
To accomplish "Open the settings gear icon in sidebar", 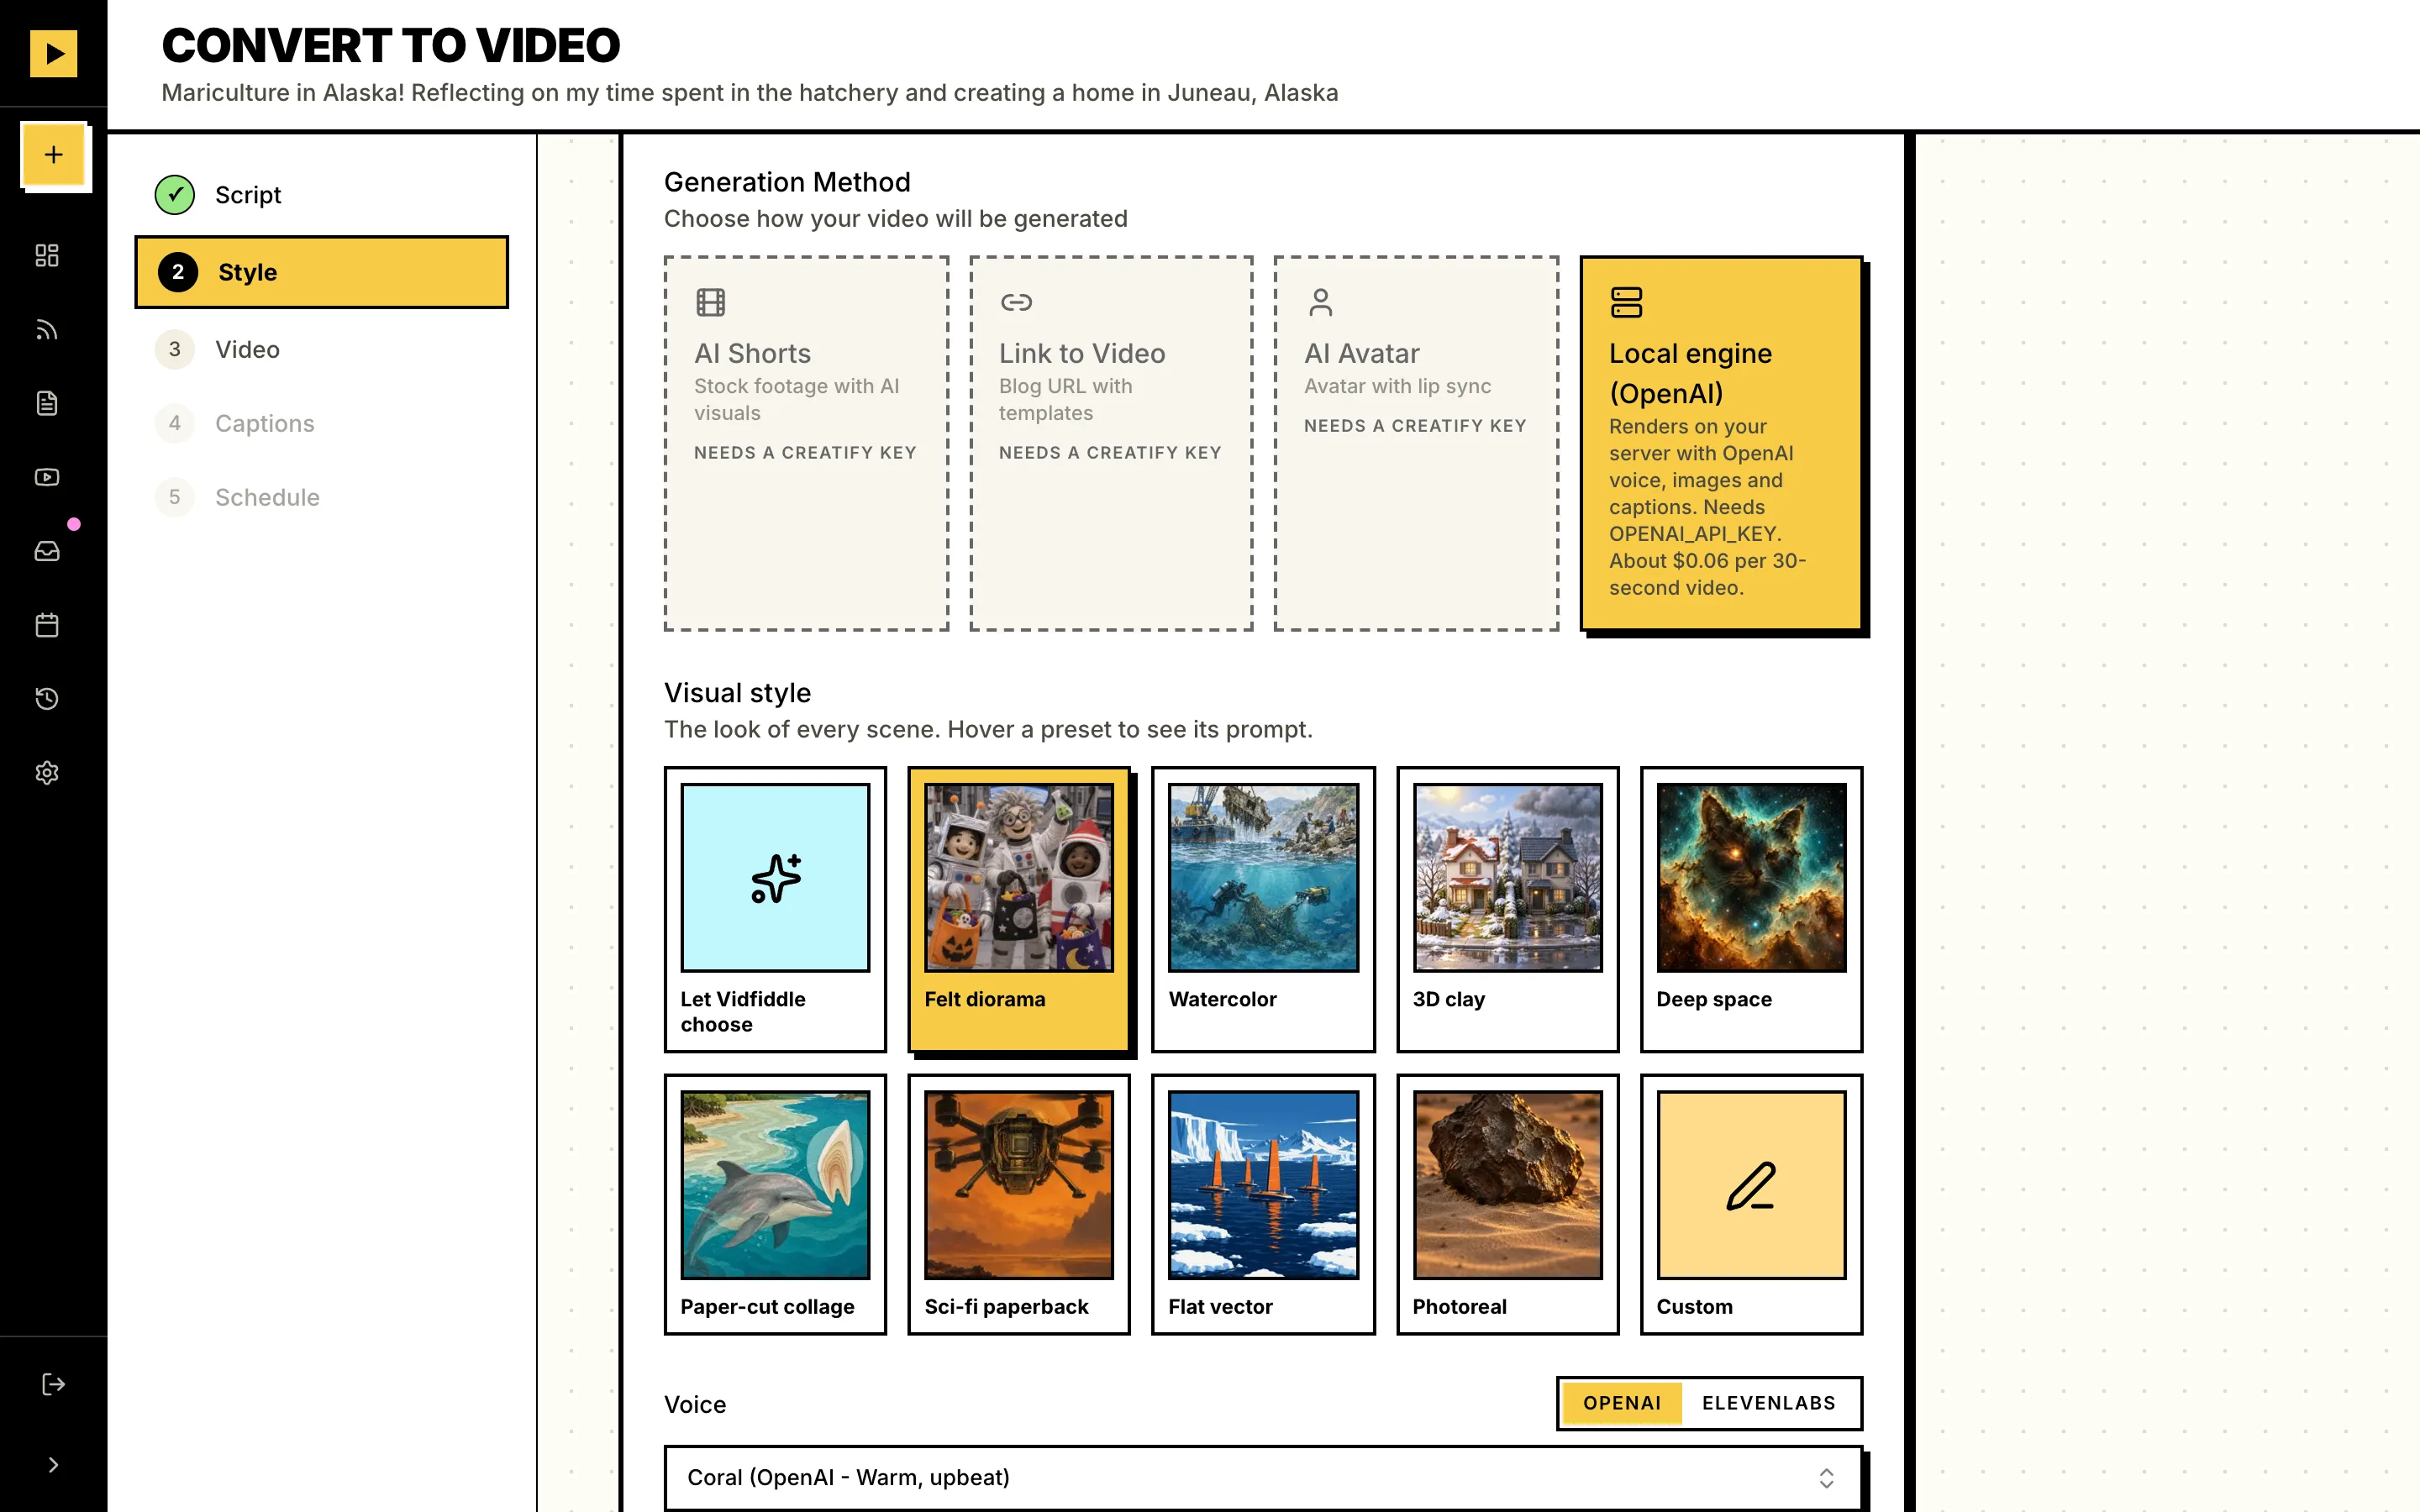I will [x=47, y=773].
